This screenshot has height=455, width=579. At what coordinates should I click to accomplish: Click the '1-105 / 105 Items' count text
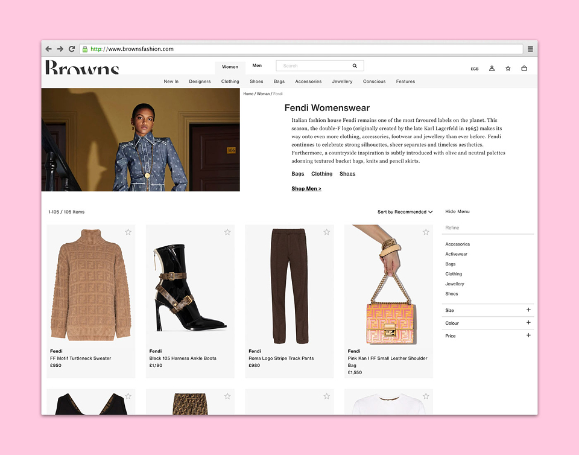(66, 212)
